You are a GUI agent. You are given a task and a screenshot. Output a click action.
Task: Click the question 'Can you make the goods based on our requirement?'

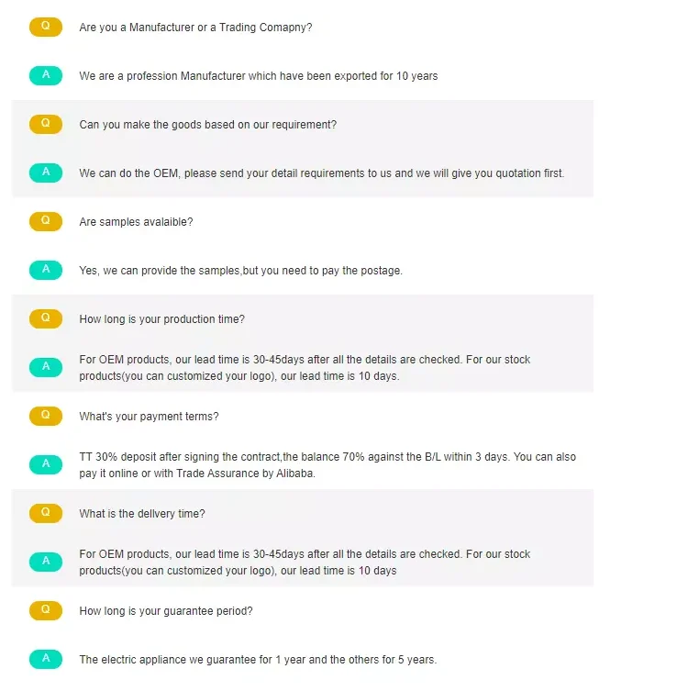click(207, 124)
